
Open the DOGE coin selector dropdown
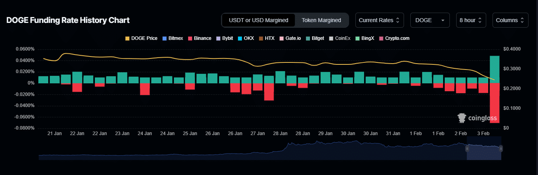point(430,20)
